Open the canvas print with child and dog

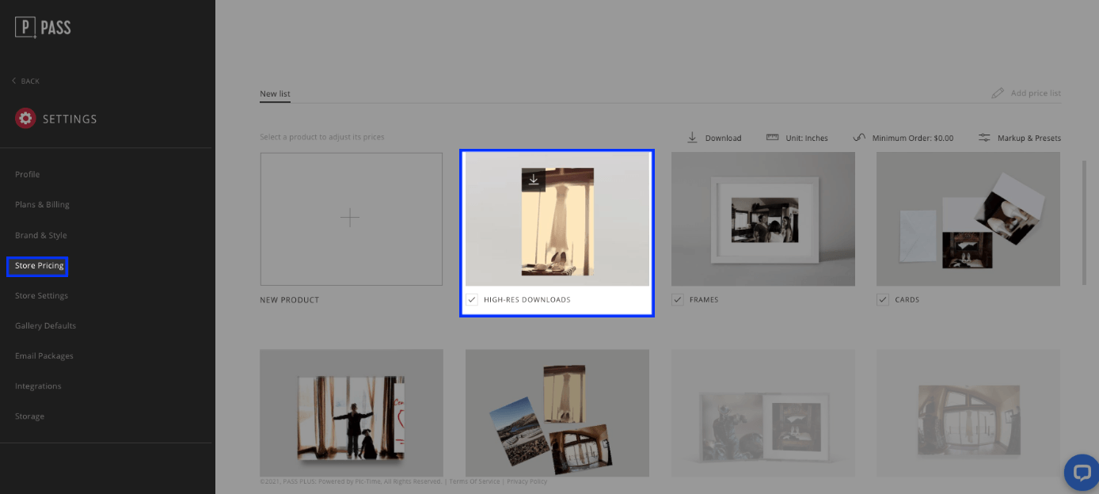tap(352, 412)
